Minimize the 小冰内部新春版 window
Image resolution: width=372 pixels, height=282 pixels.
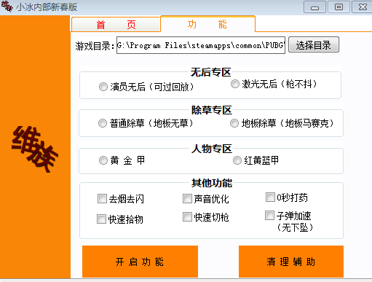pyautogui.click(x=314, y=7)
